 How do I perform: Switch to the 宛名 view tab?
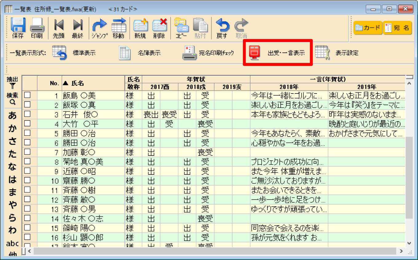click(x=397, y=28)
